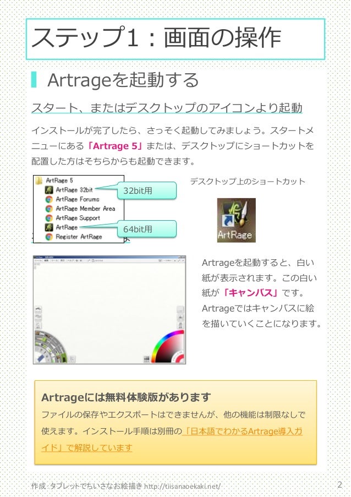Open the Stencils pod in ArtRage screenshot
This screenshot has height=497, width=351.
point(39,317)
